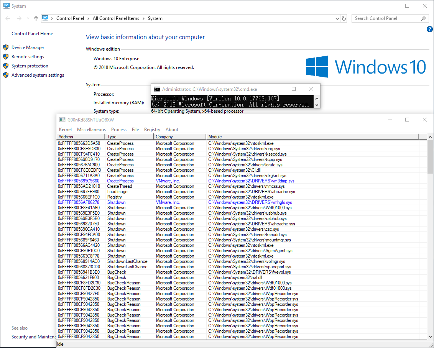The width and height of the screenshot is (434, 348).
Task: Select the tcpip.sys module path
Action: click(245, 159)
